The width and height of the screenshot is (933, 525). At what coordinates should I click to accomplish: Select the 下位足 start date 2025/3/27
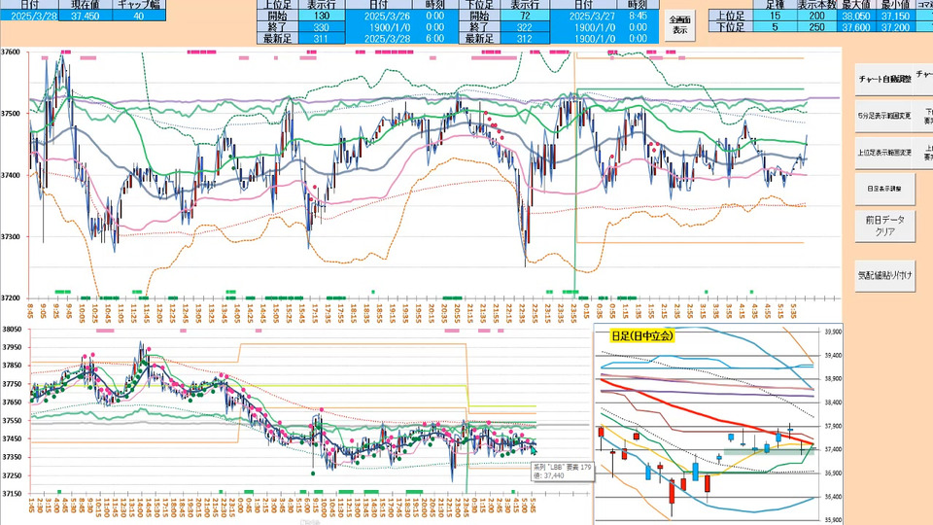click(x=583, y=17)
